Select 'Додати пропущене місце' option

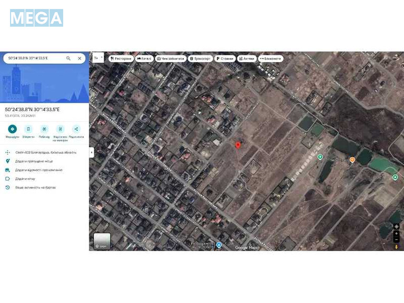tap(35, 161)
